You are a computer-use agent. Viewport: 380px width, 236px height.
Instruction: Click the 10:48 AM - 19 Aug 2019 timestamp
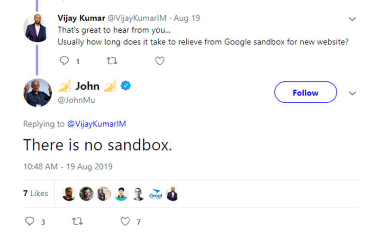point(68,166)
